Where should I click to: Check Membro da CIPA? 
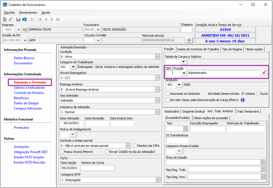coord(135,146)
